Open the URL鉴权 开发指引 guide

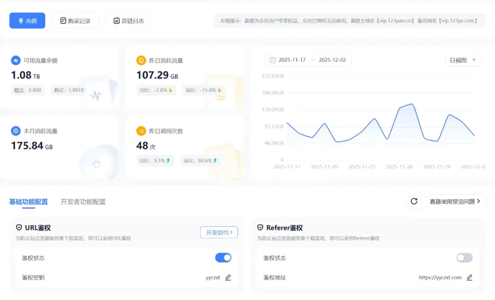tap(219, 233)
